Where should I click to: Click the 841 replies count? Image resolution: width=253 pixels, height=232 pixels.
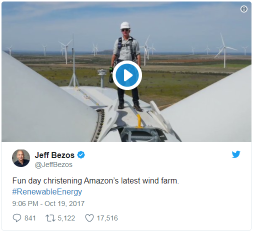point(30,218)
